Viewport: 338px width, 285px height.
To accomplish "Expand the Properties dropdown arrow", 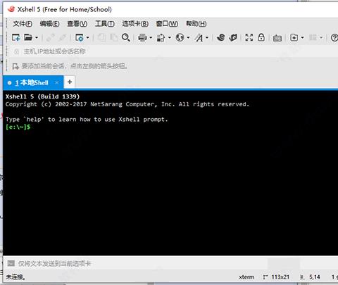I will (x=88, y=37).
